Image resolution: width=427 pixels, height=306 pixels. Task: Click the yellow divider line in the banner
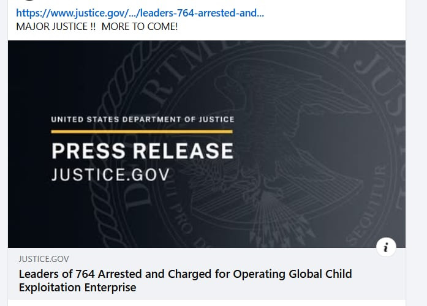(x=142, y=131)
